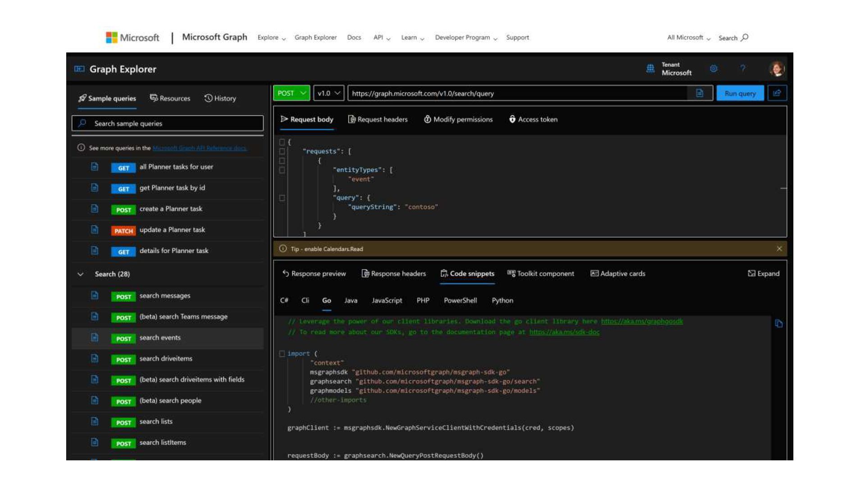865x486 pixels.
Task: Click doc icon beside search listItems
Action: (95, 442)
